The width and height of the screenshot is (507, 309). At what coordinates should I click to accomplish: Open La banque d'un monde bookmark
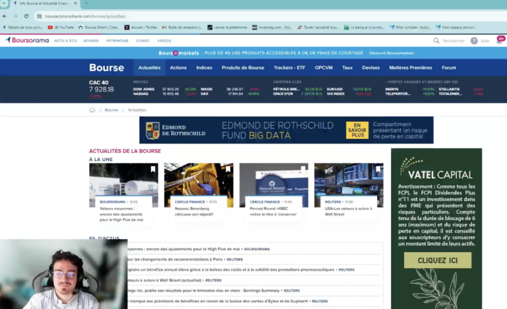pyautogui.click(x=364, y=28)
